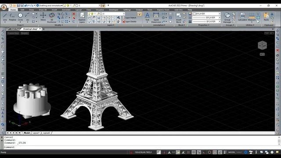
Task: Click the command history scrollbar
Action: tap(279, 141)
